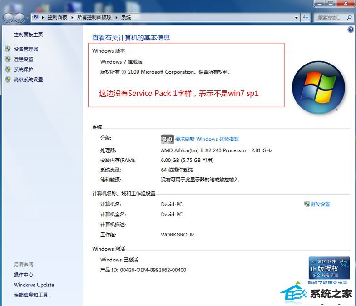Click 要求刷新 Windows 体验指数 link
Viewport: 356px width, 306px height.
207,139
